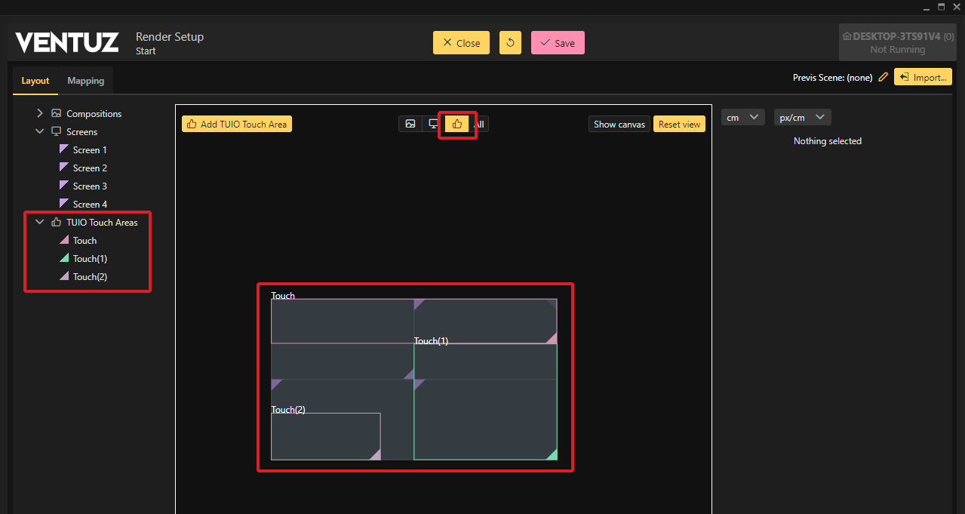Click the thumbs-up touch areas filter icon
The height and width of the screenshot is (514, 965).
[x=457, y=124]
